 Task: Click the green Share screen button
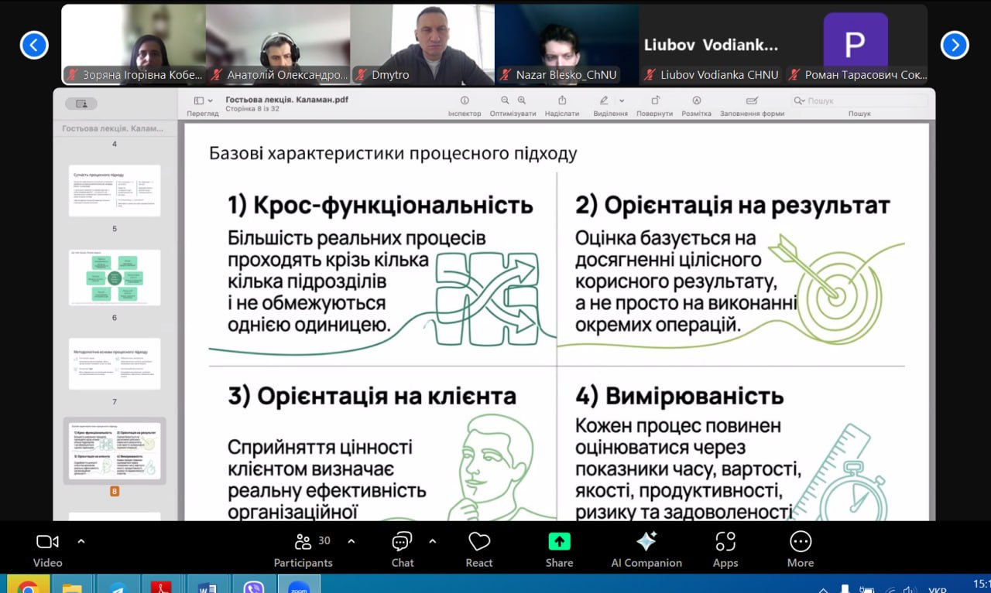click(x=559, y=550)
